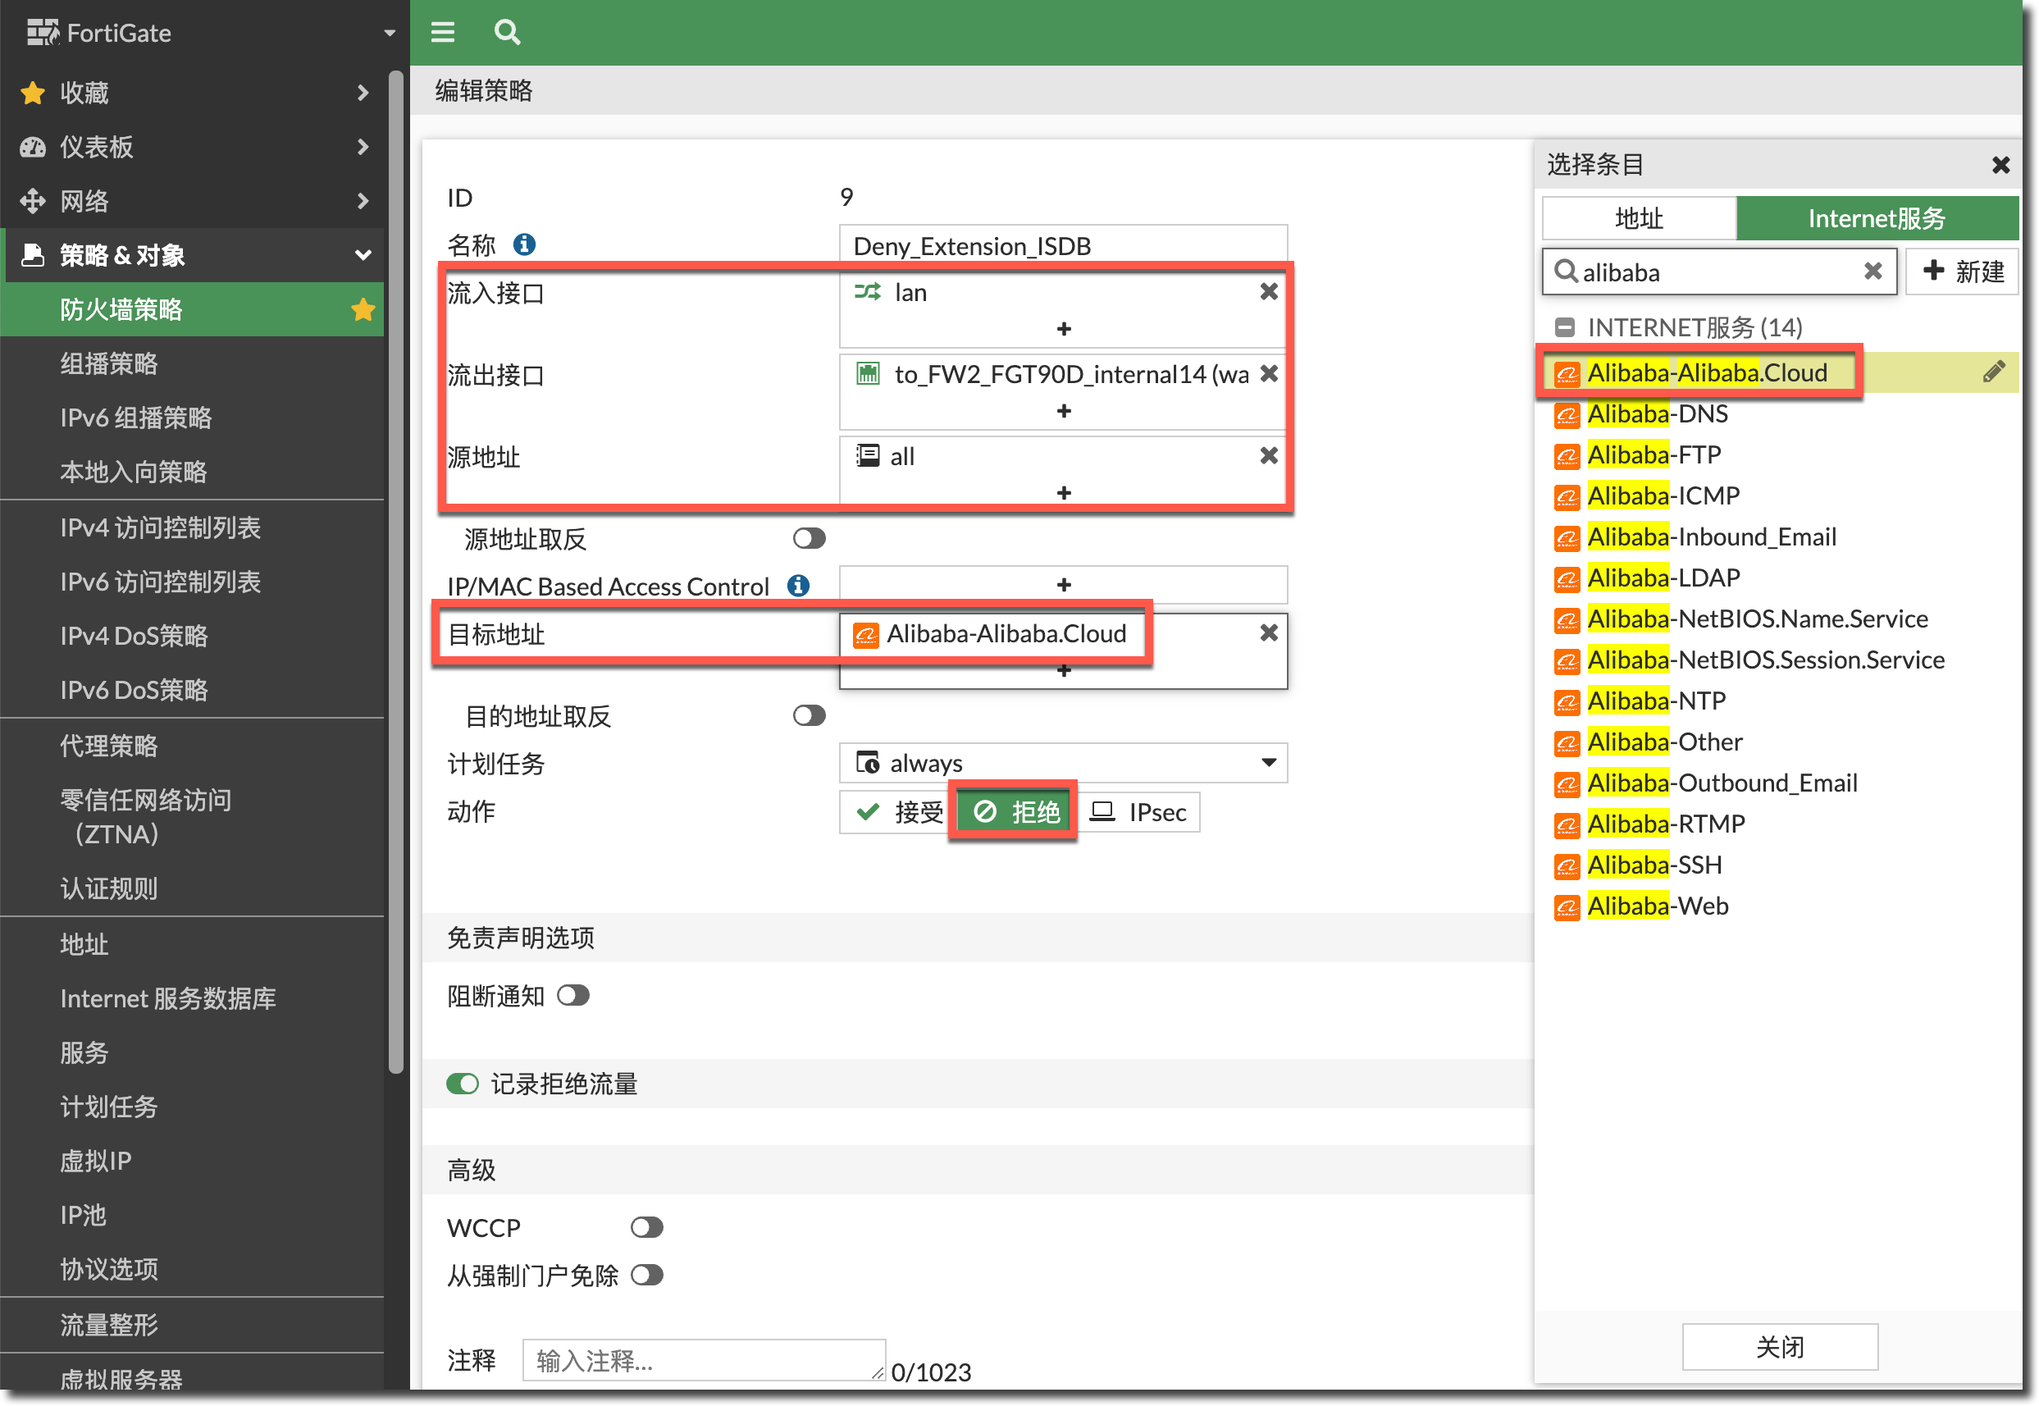Open Internet 服务数据库 in the sidebar
Viewport: 2039px width, 1406px height.
pyautogui.click(x=168, y=998)
